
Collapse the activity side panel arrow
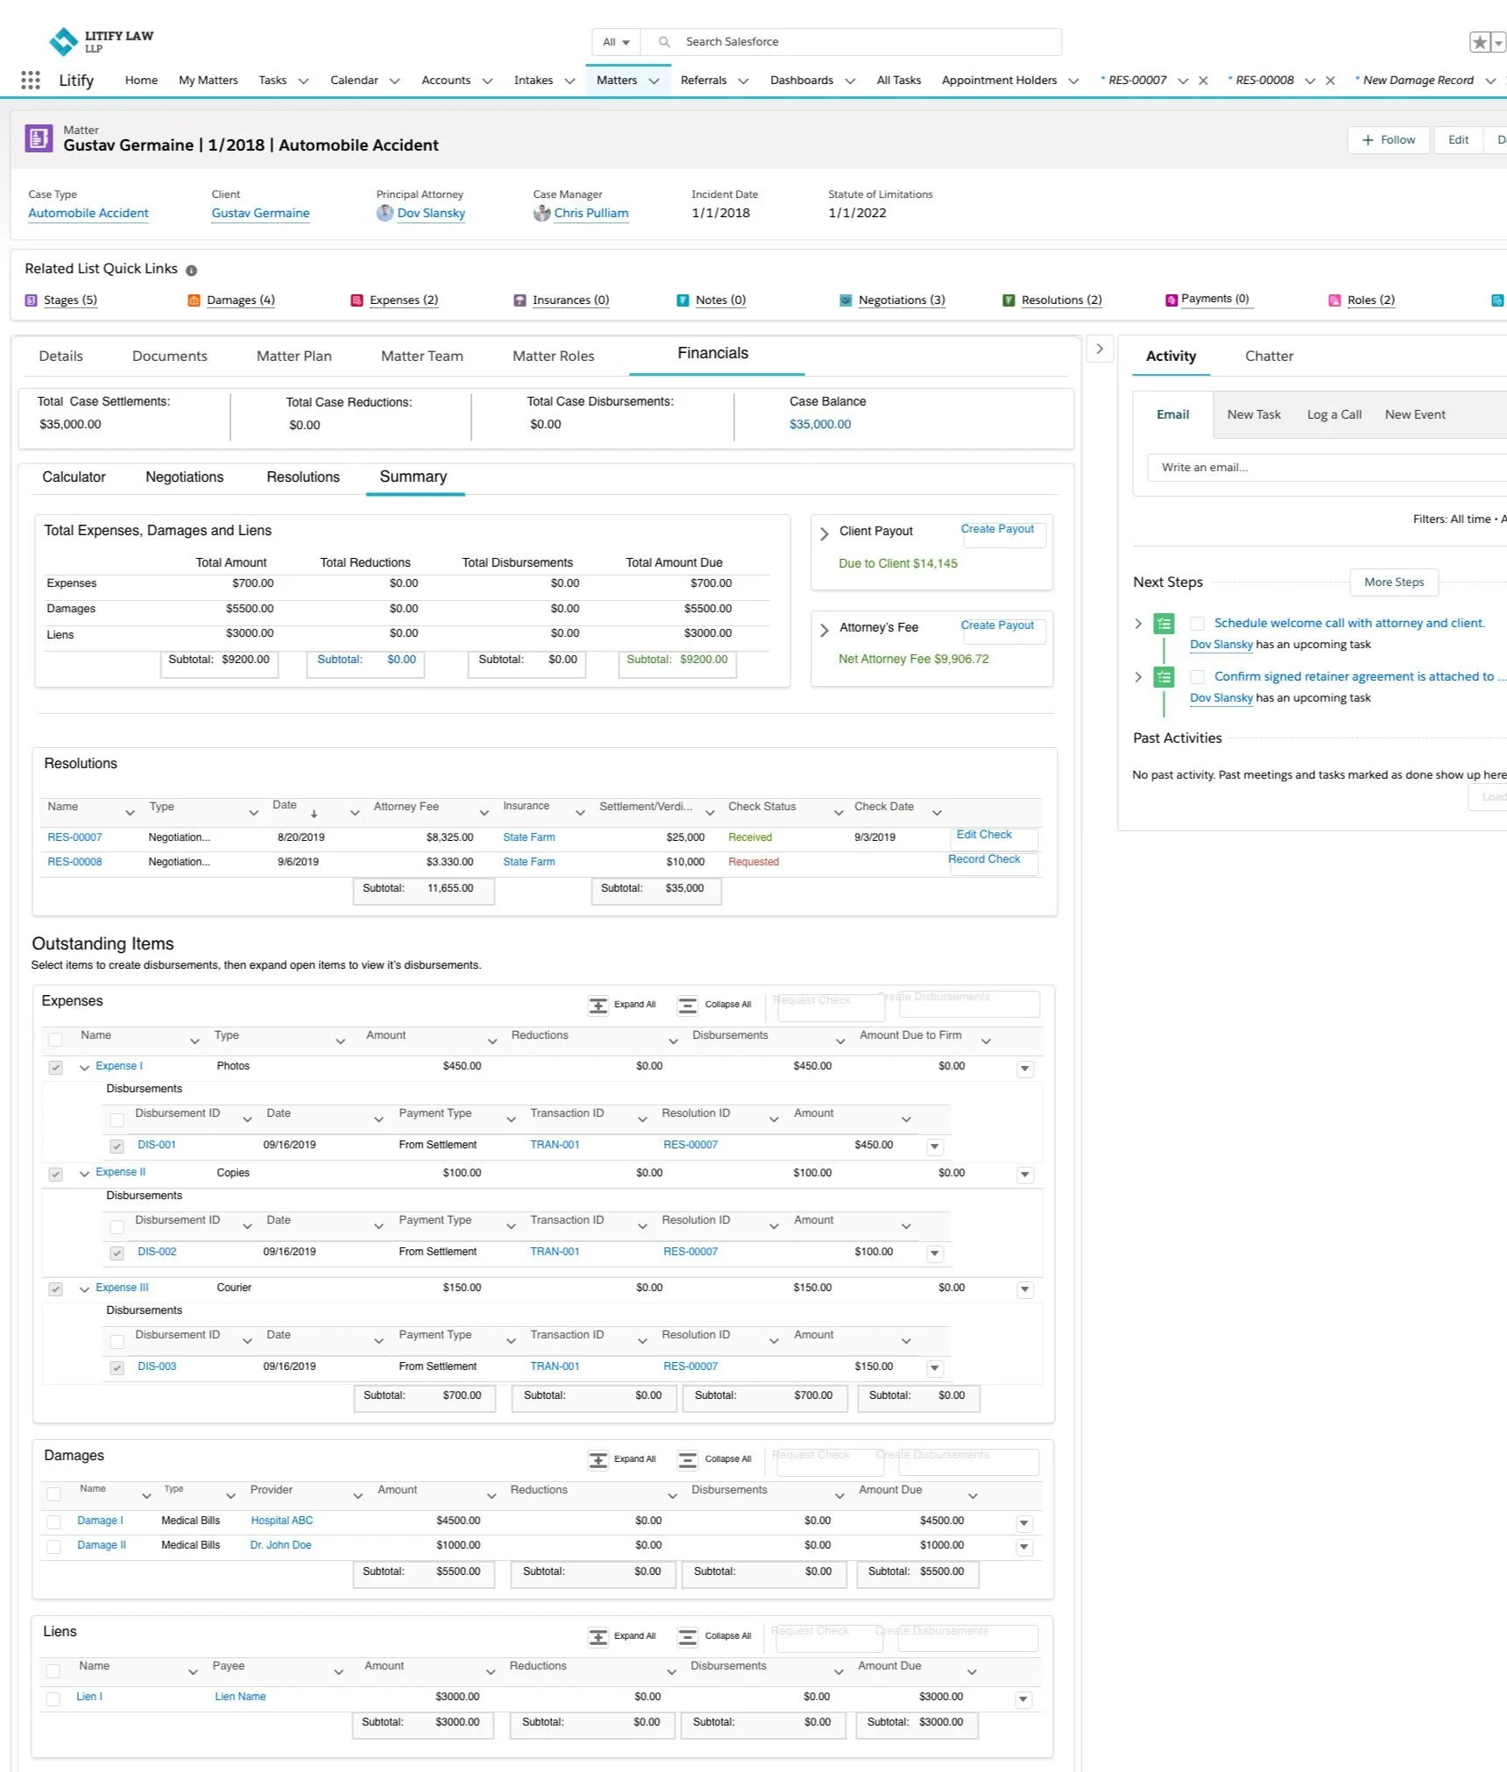pyautogui.click(x=1100, y=349)
